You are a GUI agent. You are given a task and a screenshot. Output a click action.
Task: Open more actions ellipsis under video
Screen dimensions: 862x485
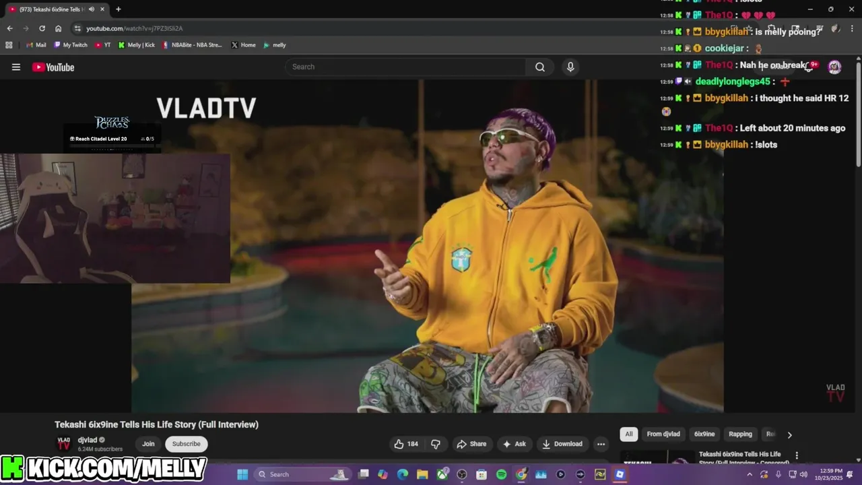click(x=601, y=444)
